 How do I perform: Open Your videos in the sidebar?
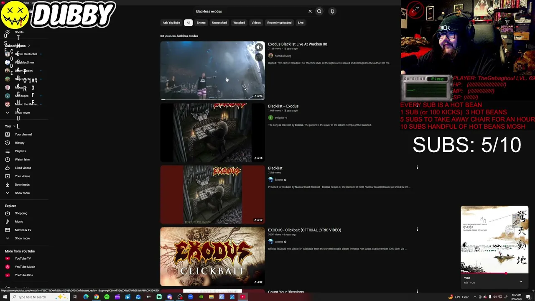23,176
